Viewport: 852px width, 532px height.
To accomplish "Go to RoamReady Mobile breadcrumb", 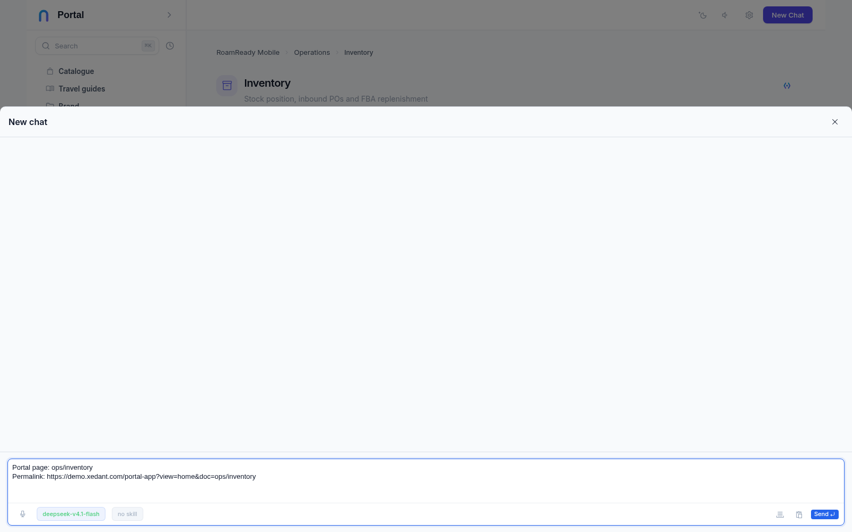I will point(248,52).
